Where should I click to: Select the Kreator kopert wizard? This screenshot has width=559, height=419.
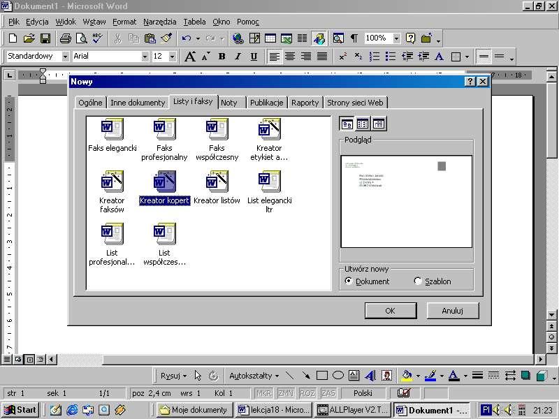tap(164, 188)
